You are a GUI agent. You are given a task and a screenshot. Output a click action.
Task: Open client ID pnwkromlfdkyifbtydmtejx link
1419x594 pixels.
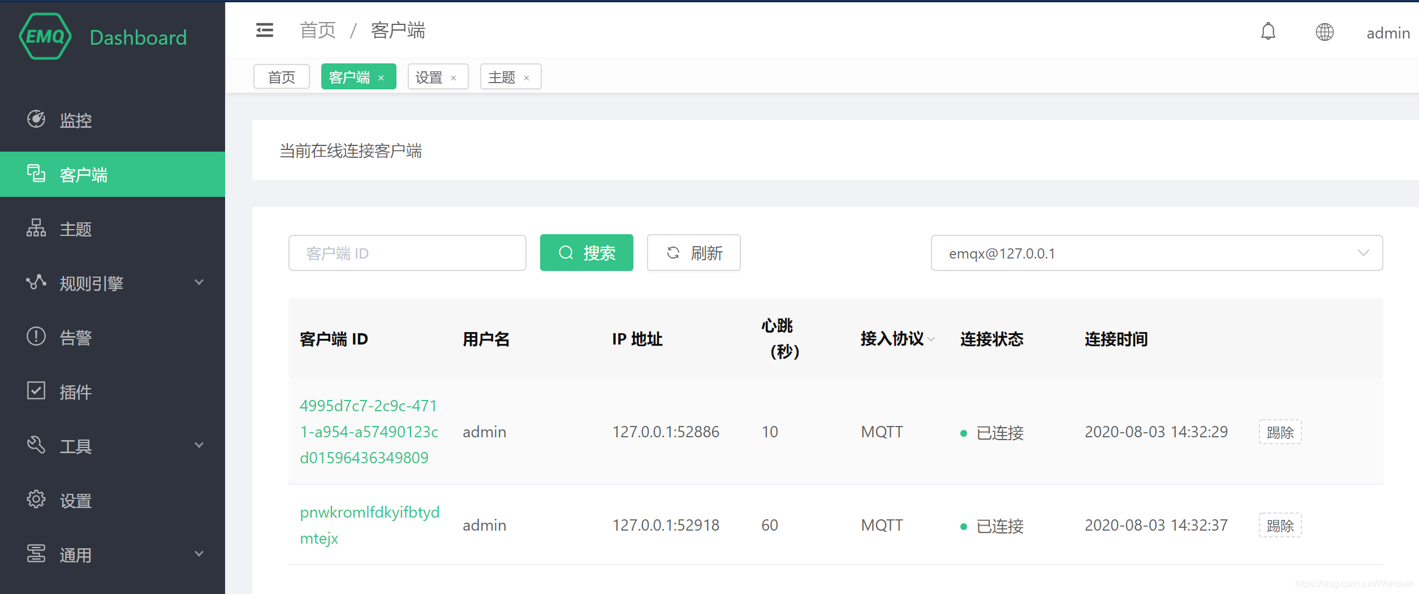coord(369,525)
